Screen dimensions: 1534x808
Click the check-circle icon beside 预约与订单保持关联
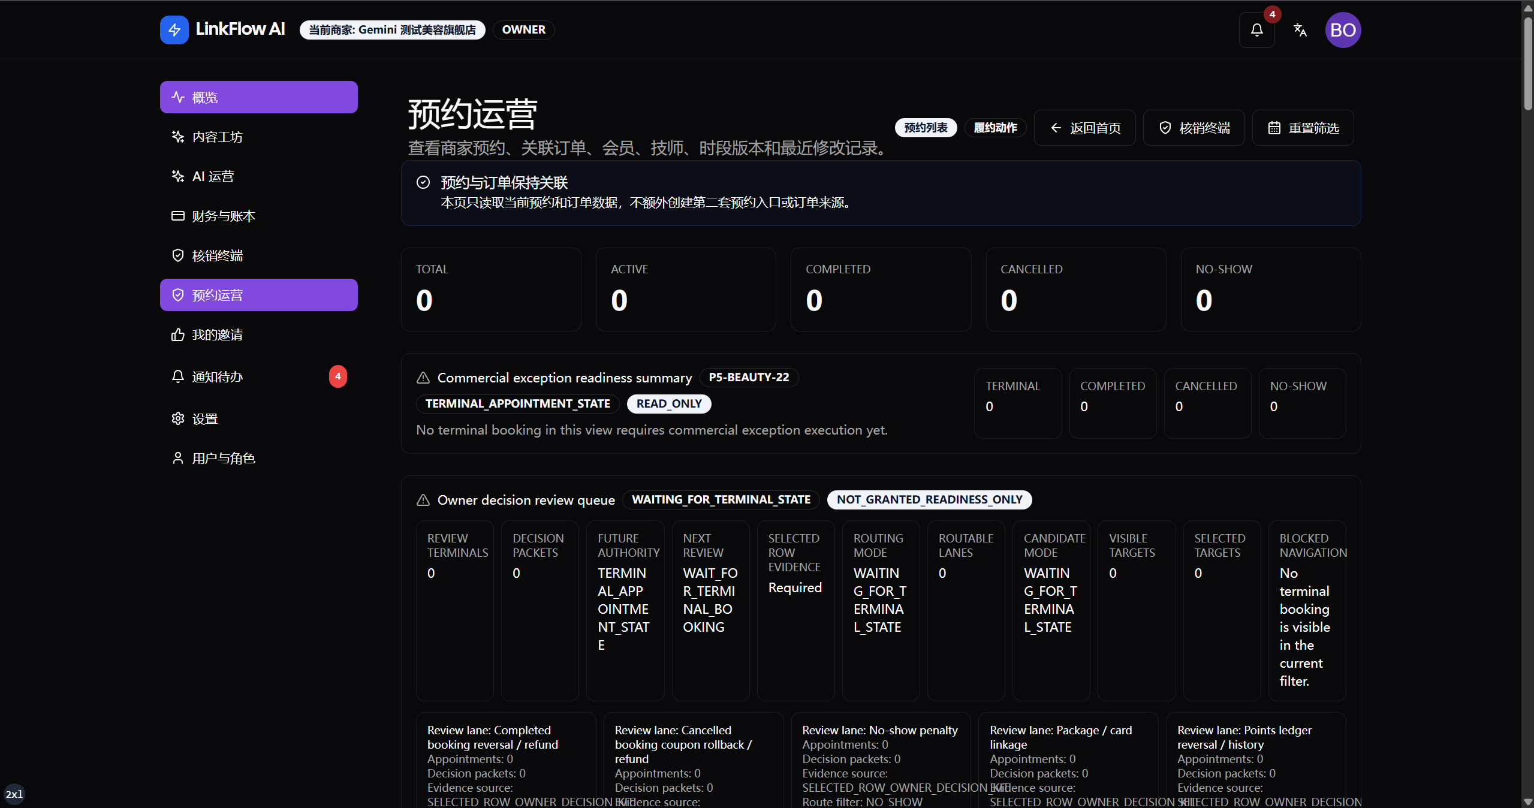click(x=423, y=182)
